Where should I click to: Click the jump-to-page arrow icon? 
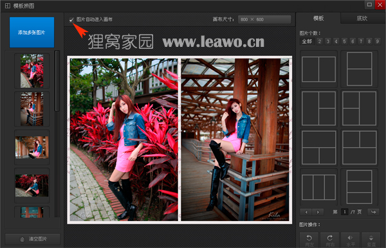(373, 212)
